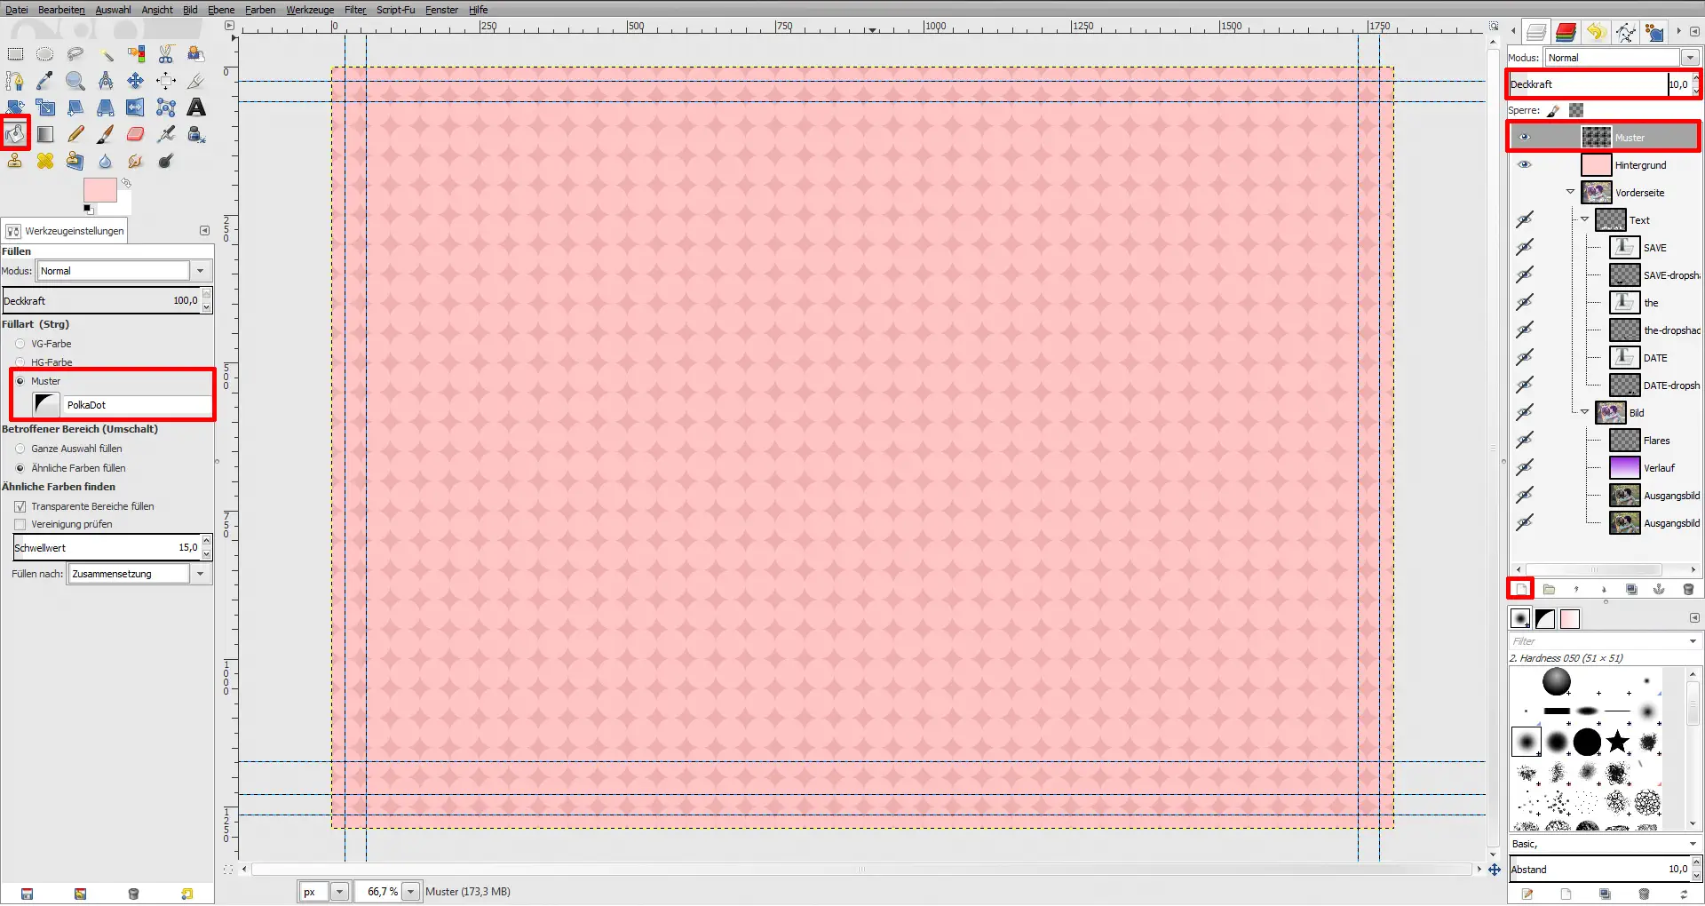Enable the VG-Farbe fill option

(x=20, y=344)
